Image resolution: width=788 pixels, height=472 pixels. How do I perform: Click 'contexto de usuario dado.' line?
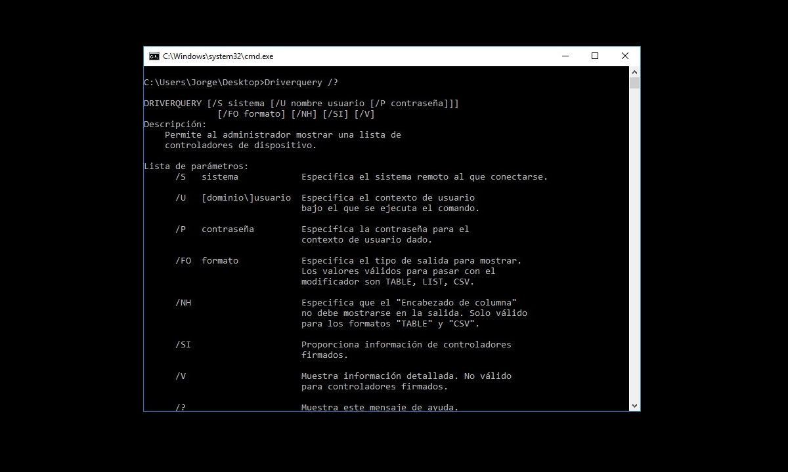click(367, 240)
